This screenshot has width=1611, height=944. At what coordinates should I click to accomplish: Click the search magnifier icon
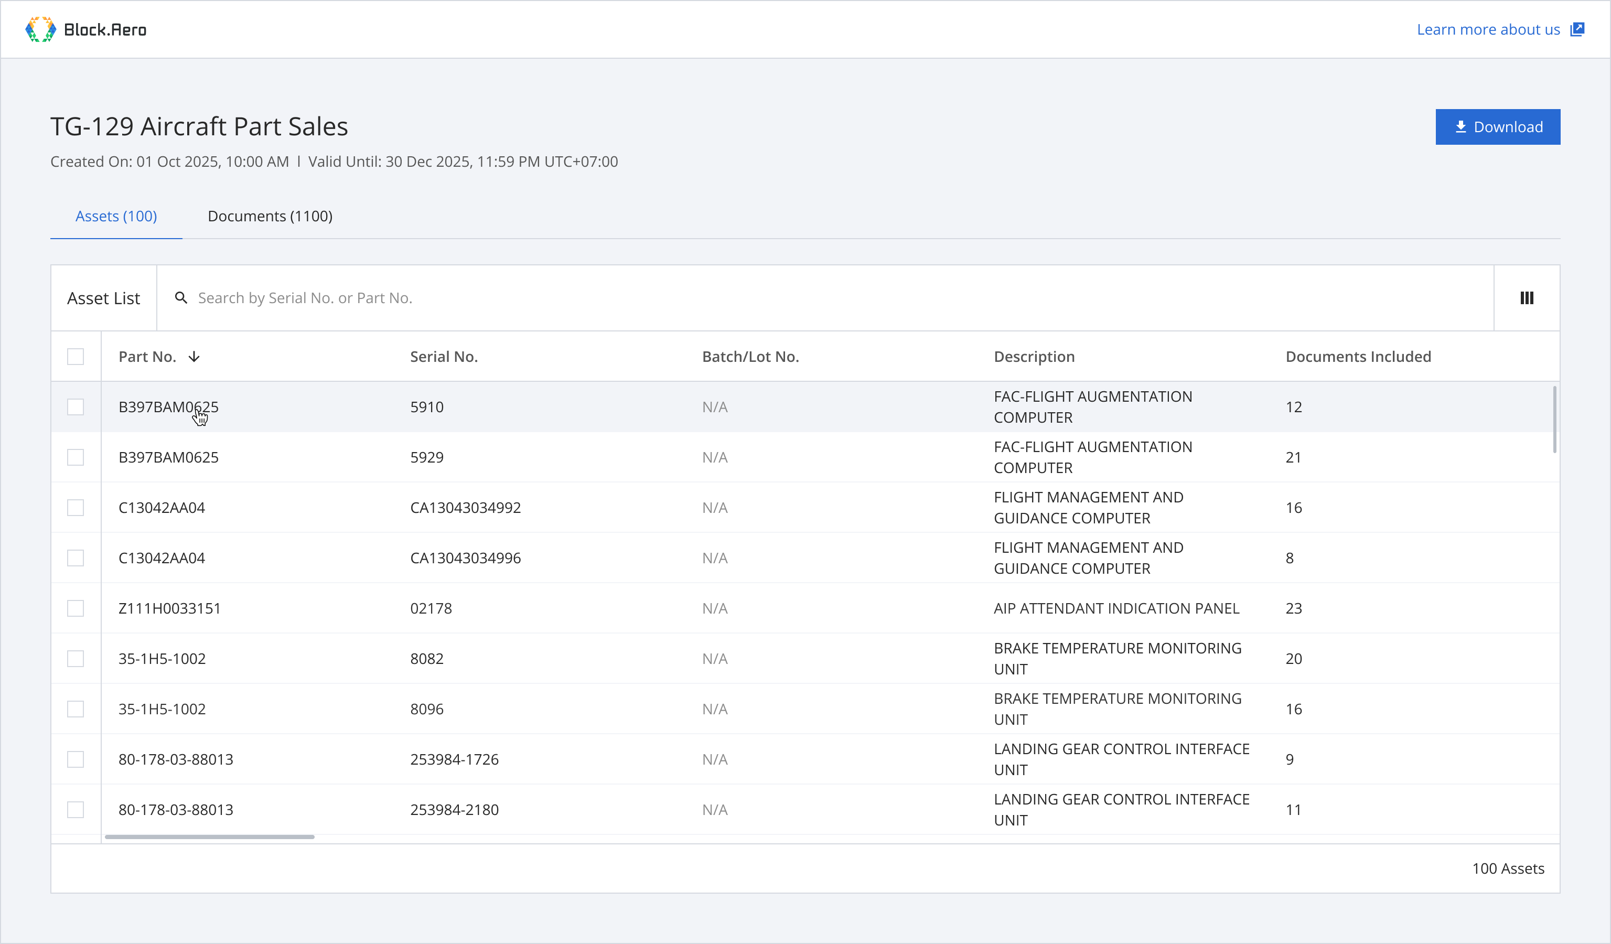point(181,298)
